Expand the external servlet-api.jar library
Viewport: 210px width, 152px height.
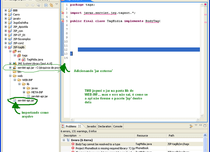(10, 67)
